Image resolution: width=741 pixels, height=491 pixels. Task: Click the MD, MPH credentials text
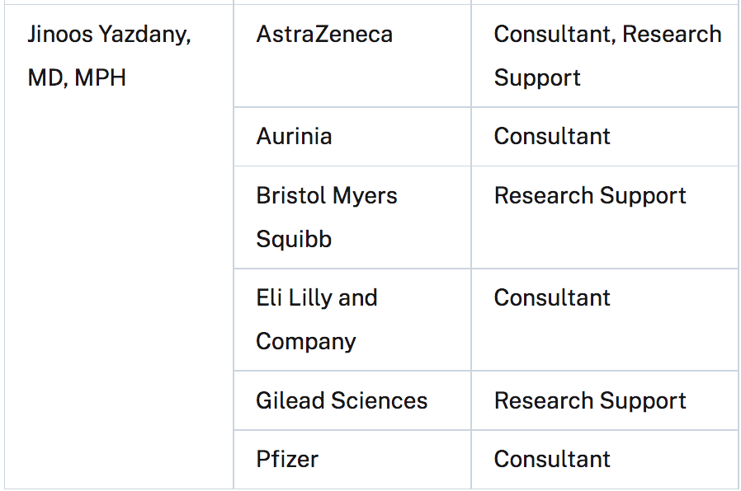coord(77,78)
